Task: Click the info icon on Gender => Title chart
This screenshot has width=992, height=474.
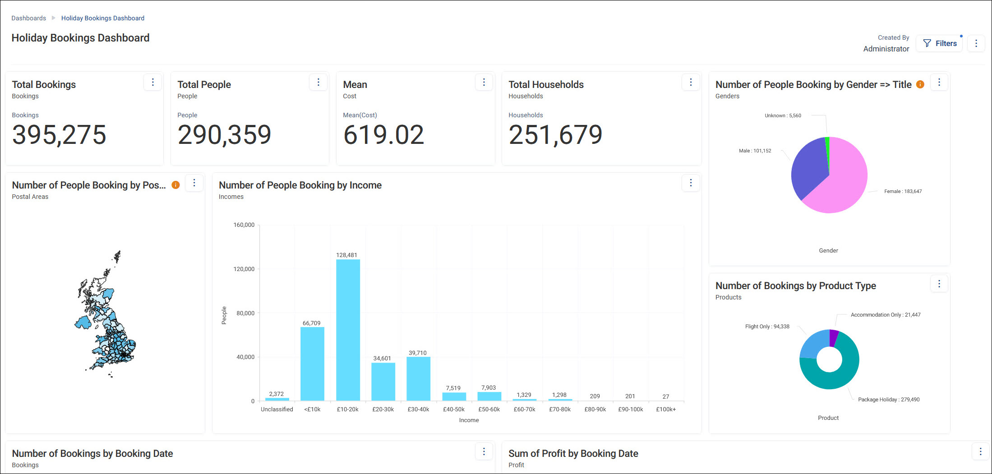Action: [x=920, y=84]
